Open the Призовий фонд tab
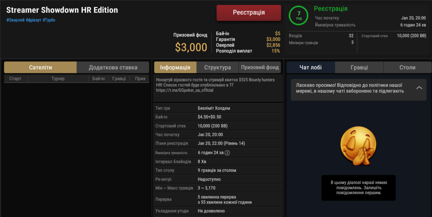This screenshot has height=217, width=432. [x=260, y=67]
